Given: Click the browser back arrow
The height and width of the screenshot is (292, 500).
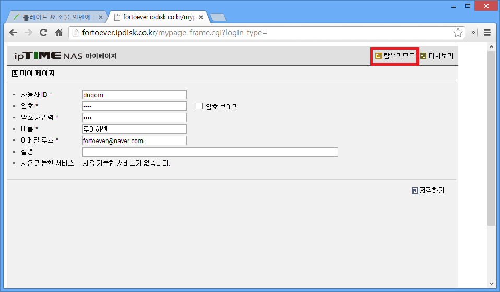Looking at the screenshot, I should coord(14,33).
